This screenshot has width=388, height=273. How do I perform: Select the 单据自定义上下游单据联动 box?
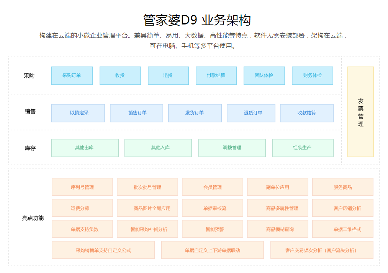click(x=213, y=250)
